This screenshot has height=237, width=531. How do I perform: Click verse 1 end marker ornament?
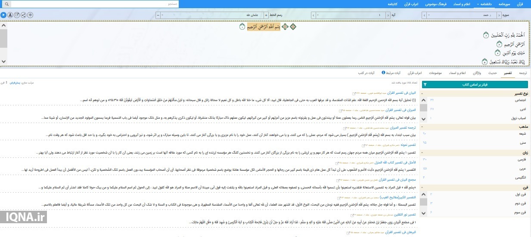(242, 27)
